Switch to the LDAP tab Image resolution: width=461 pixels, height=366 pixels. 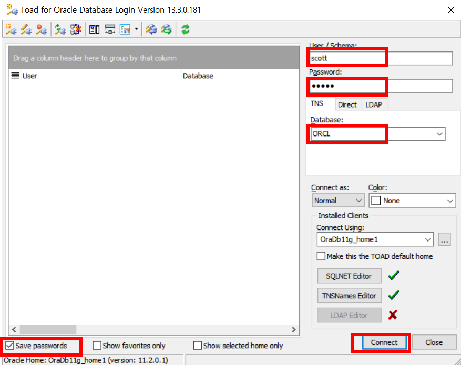(x=374, y=104)
